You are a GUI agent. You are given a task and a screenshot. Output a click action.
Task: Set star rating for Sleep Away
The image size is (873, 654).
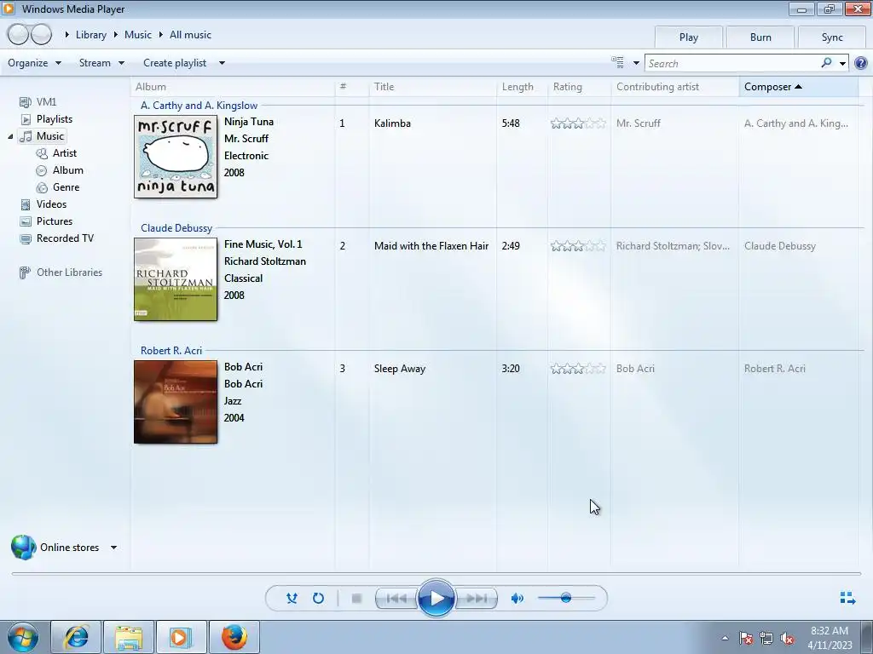(578, 369)
